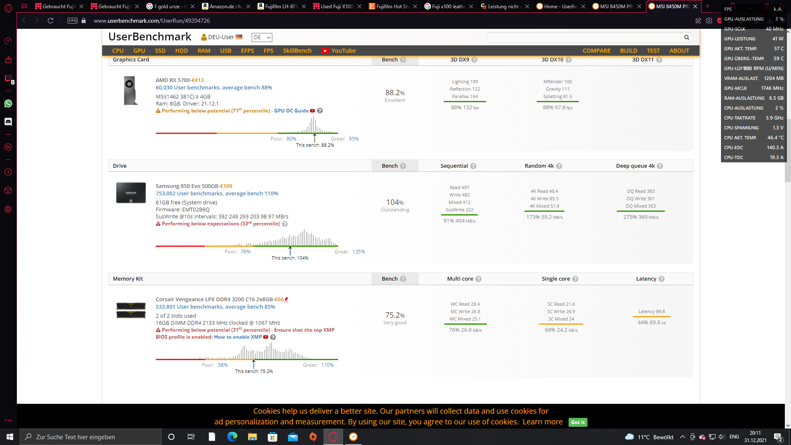Switch to the Home - UserBenchmark tab

[x=560, y=6]
